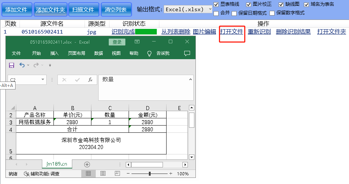Click the Excel save icon

click(11, 65)
